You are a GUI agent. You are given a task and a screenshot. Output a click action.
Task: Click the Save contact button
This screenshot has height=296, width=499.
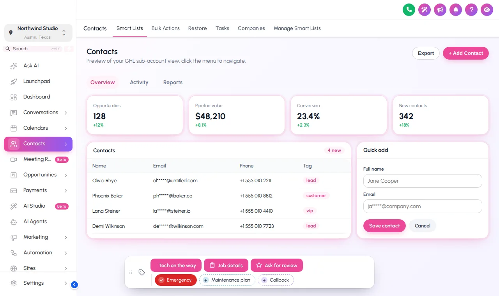click(384, 226)
